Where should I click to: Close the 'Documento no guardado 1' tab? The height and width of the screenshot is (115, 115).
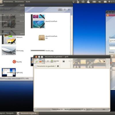point(58,66)
